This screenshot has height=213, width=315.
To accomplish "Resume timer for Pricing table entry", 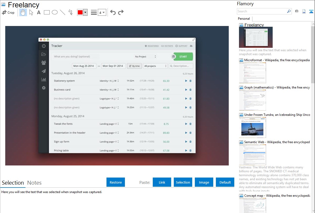I will (186, 150).
